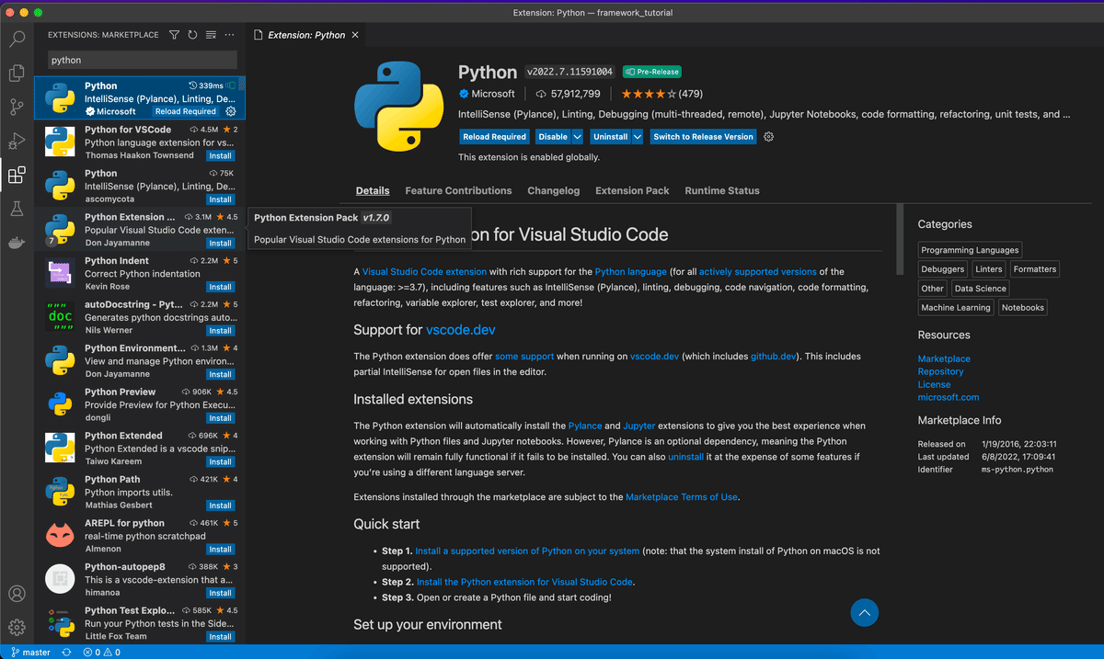Click the AREPL for python cat icon

coord(60,535)
